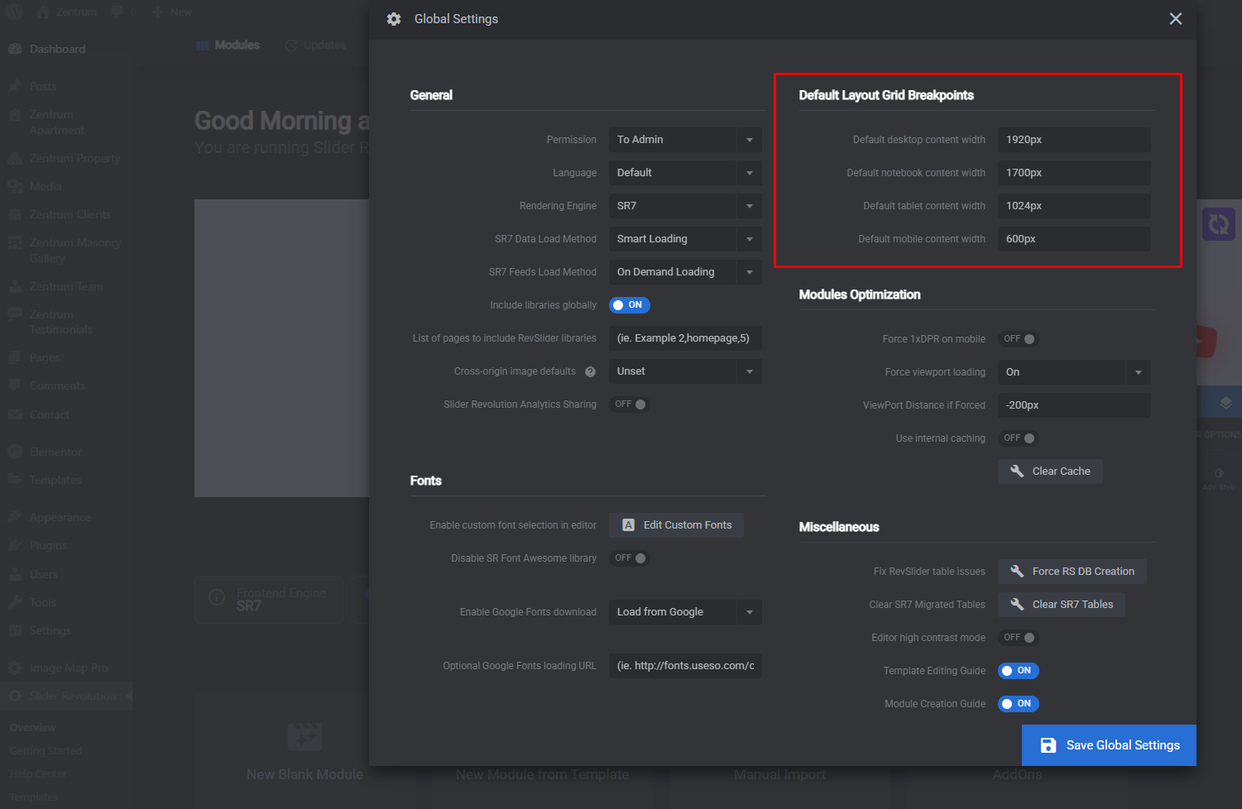Open the Language dropdown

(685, 173)
